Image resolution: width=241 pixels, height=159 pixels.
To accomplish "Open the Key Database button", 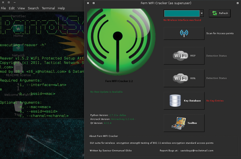I will pyautogui.click(x=184, y=101).
